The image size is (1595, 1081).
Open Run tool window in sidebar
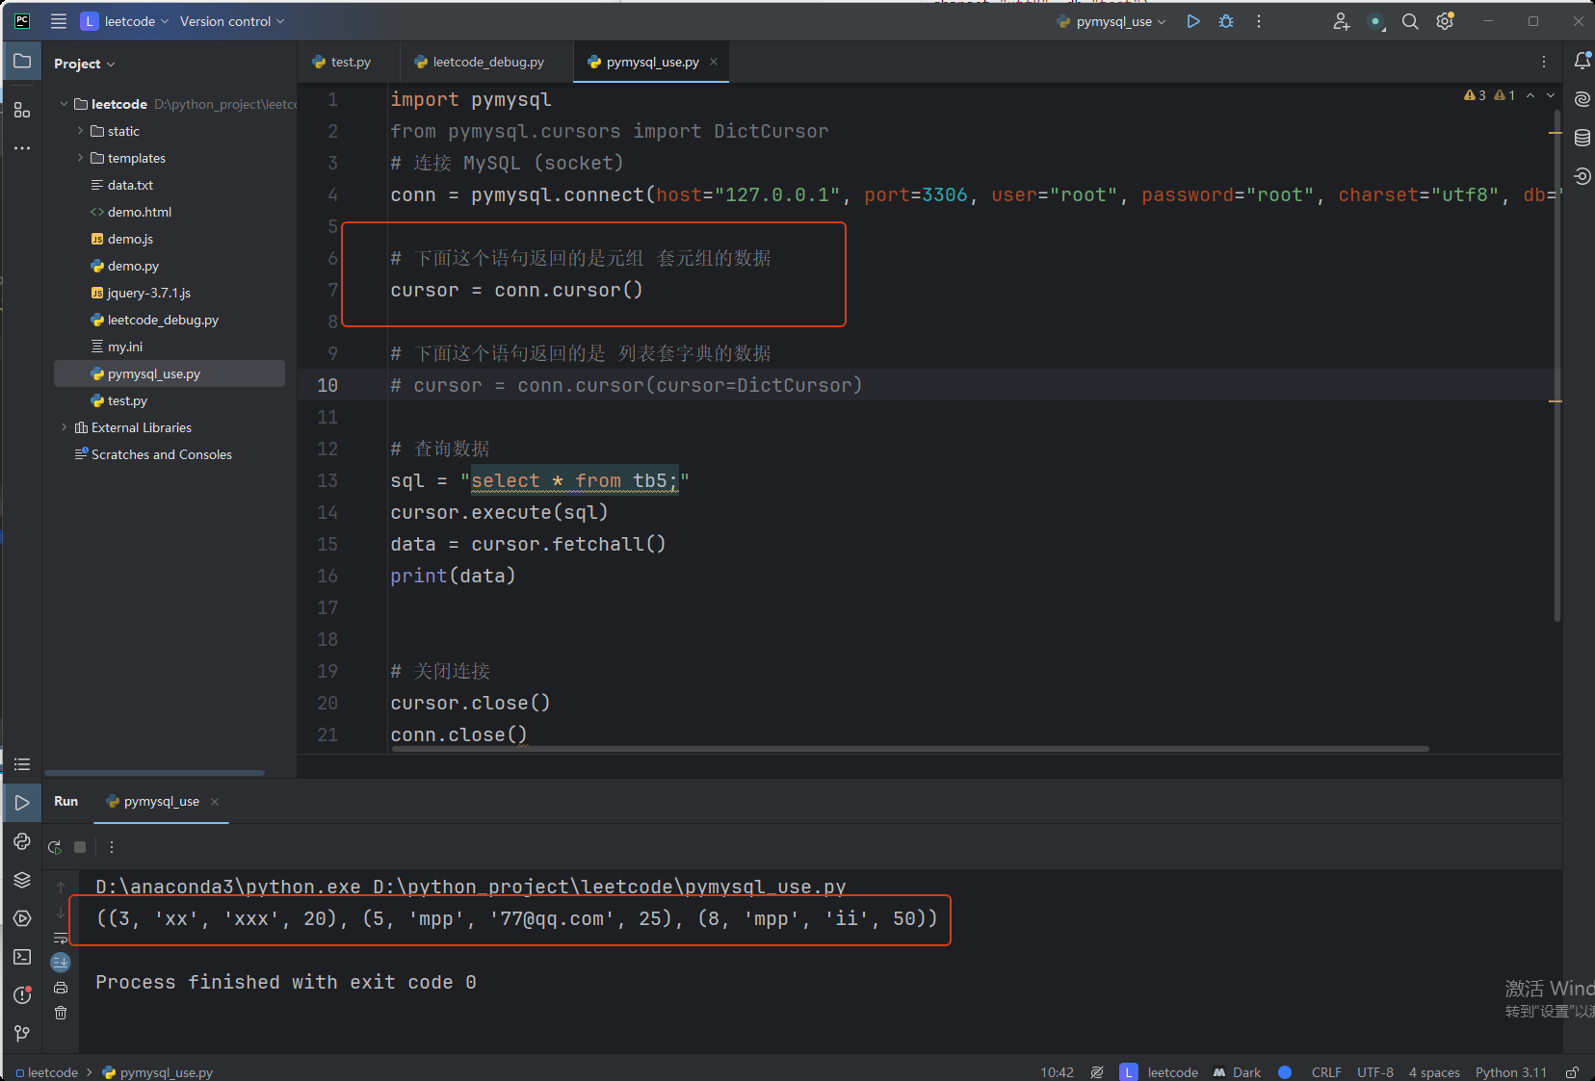click(22, 803)
